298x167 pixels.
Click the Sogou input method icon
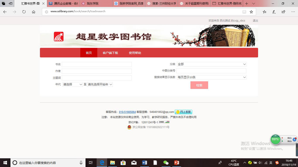click(277, 163)
